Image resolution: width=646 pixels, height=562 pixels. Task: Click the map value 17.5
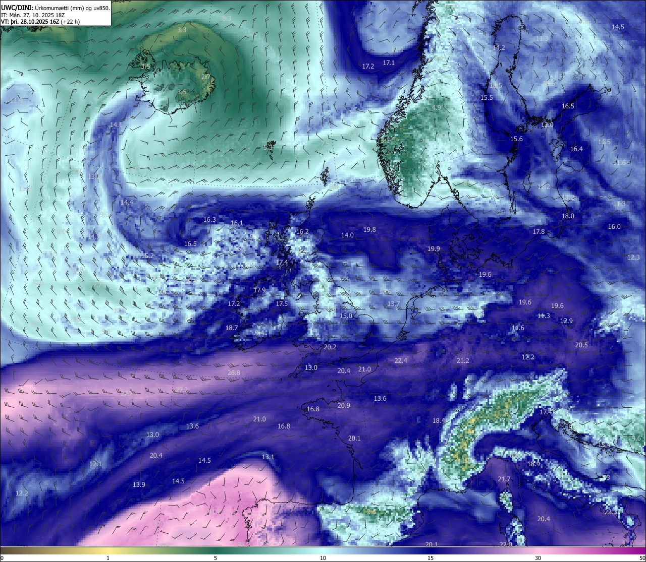(282, 304)
